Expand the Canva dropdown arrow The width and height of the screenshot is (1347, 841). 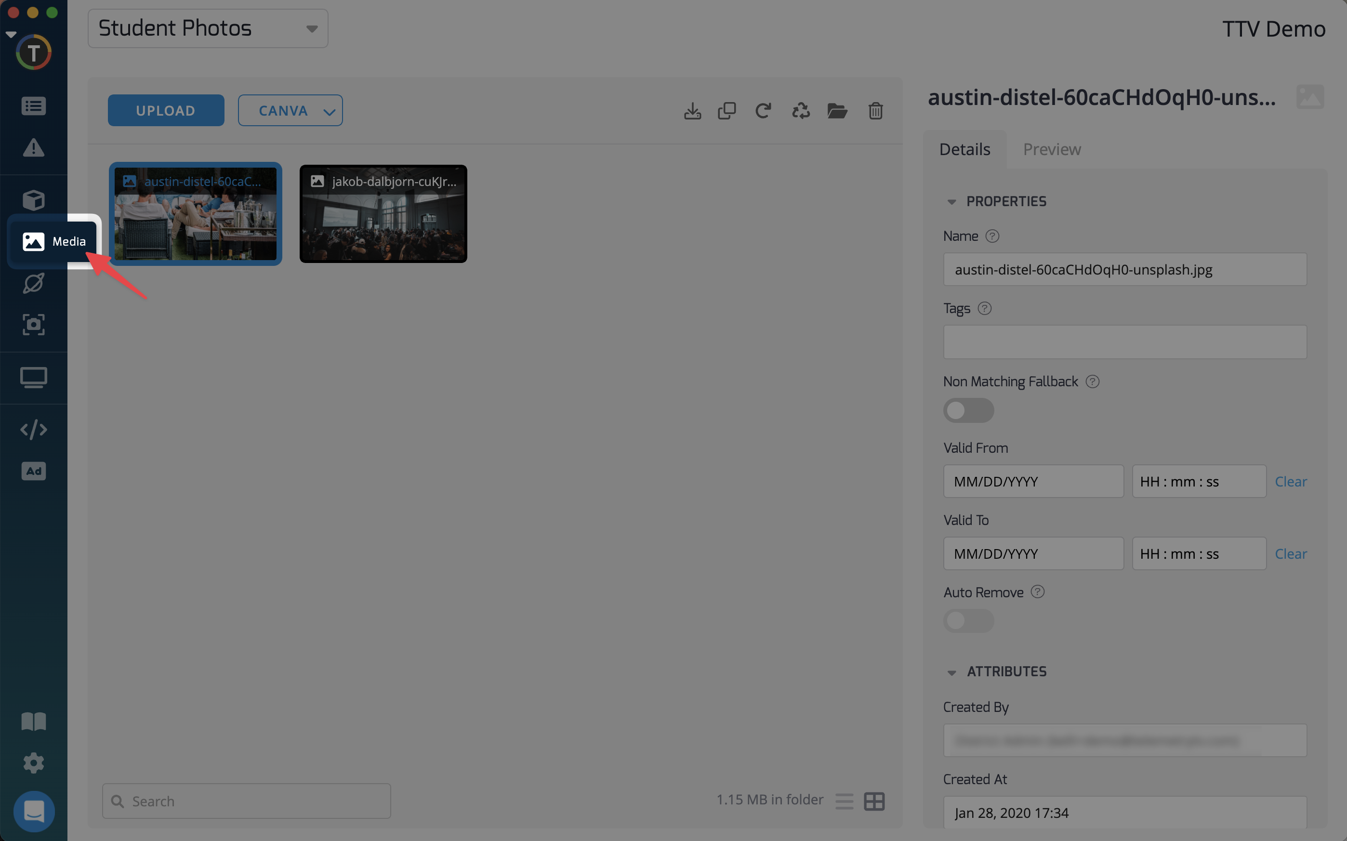coord(329,112)
